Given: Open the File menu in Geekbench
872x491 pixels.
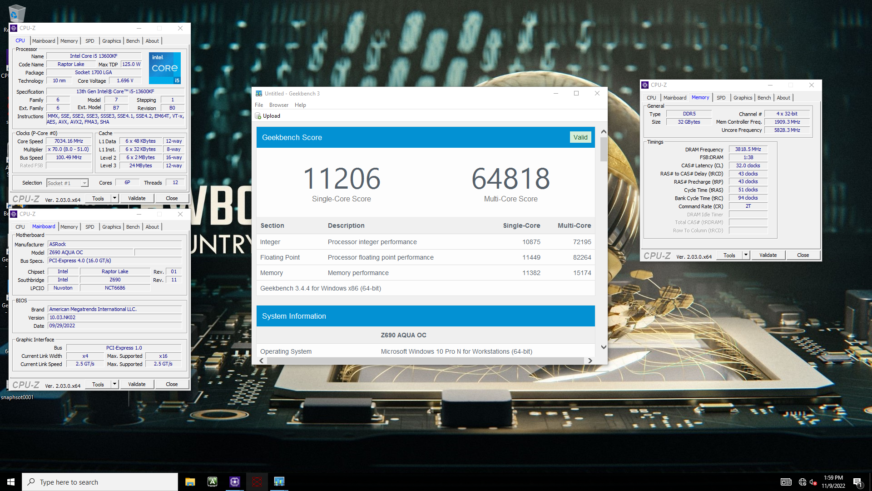Looking at the screenshot, I should [259, 105].
